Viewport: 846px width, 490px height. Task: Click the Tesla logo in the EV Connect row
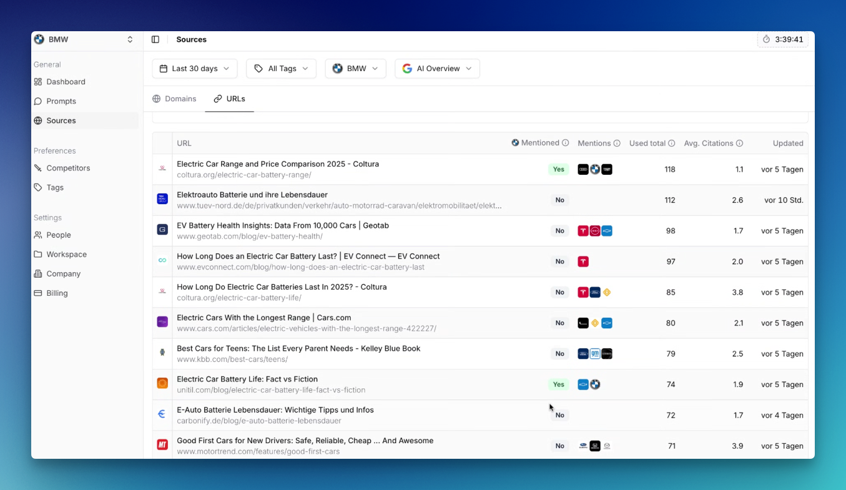[x=583, y=262]
